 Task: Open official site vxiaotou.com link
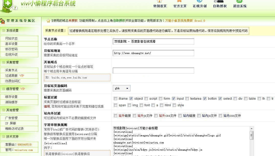pos(24,150)
